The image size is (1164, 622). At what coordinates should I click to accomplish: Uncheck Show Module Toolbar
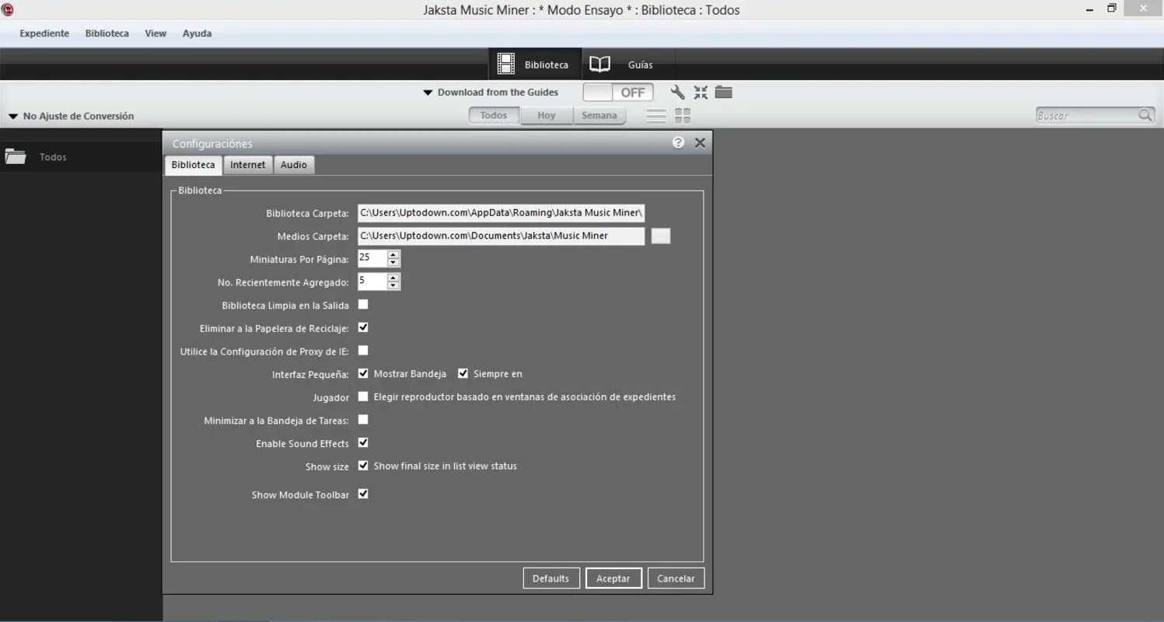tap(363, 494)
